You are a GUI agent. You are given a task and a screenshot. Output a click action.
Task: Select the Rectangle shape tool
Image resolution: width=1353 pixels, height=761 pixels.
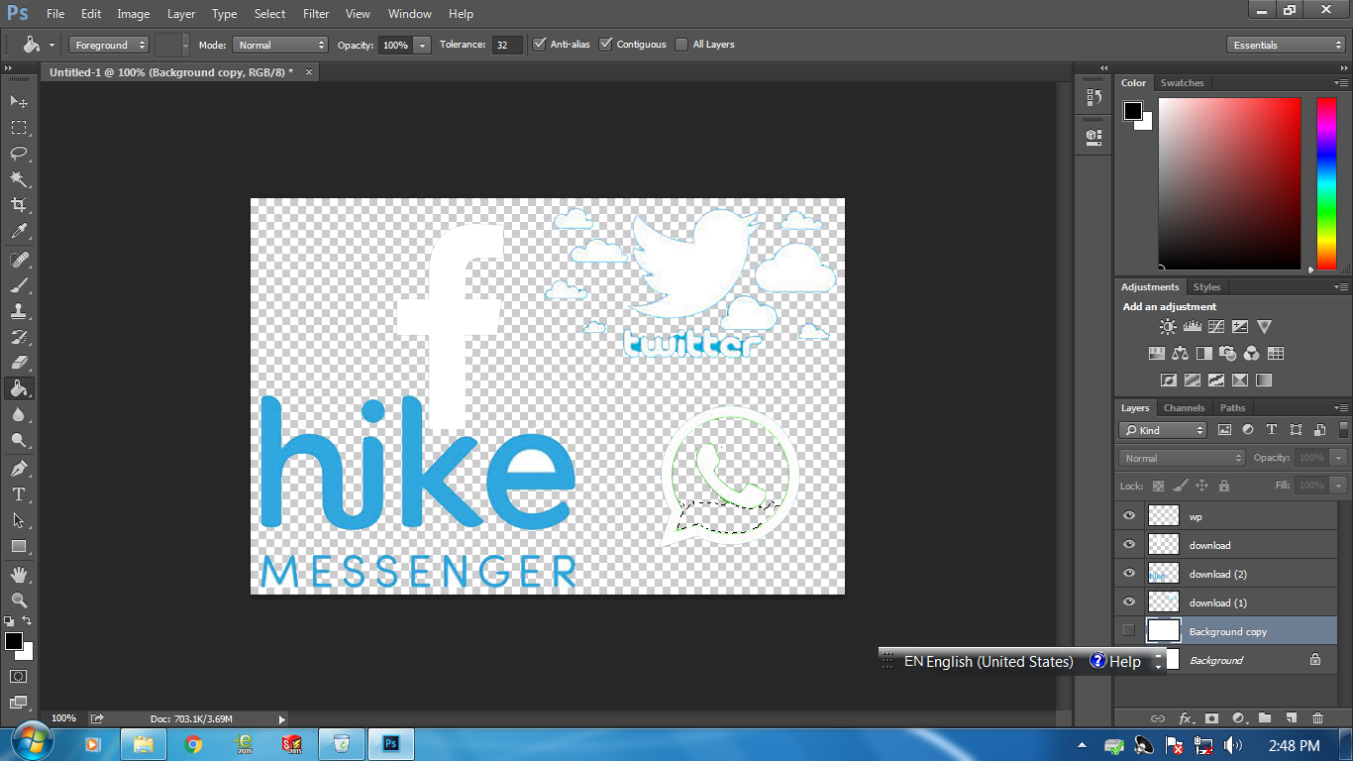click(x=19, y=546)
